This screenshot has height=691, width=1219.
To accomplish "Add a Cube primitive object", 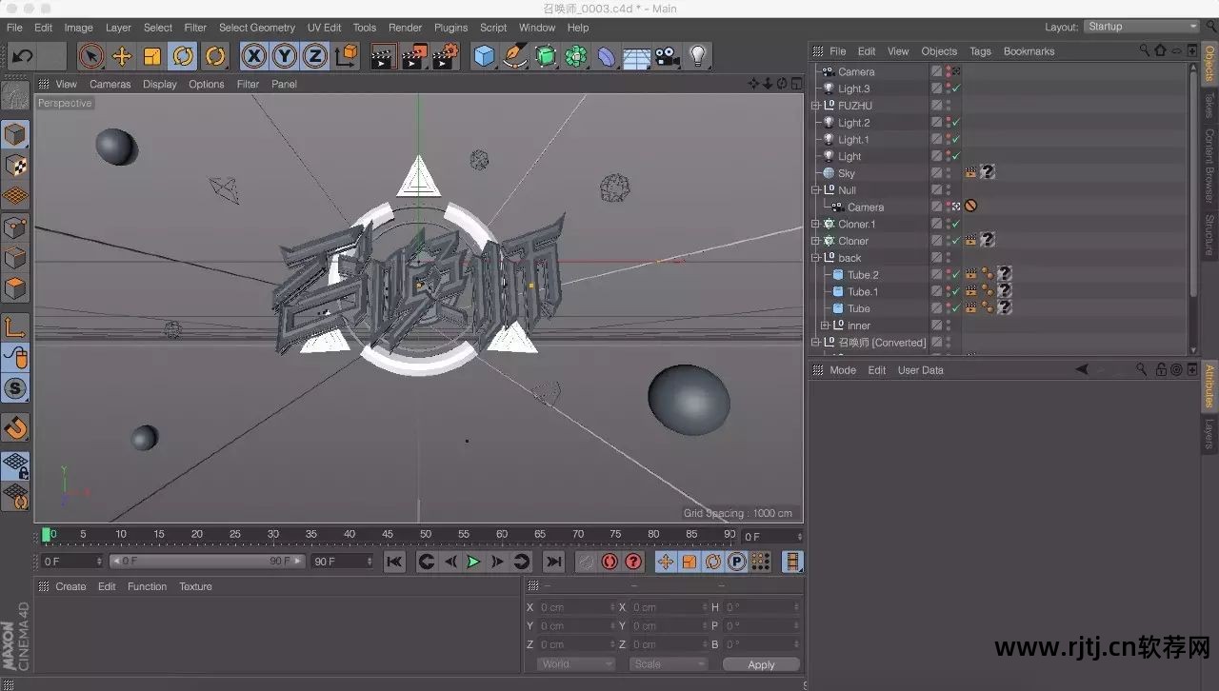I will 485,56.
